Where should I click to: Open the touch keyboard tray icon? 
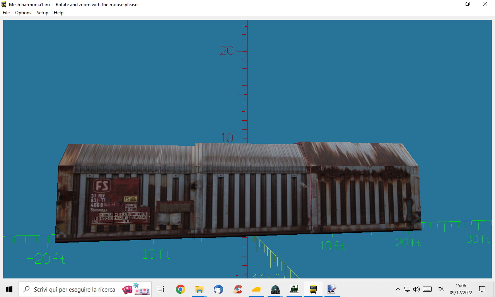(x=427, y=289)
